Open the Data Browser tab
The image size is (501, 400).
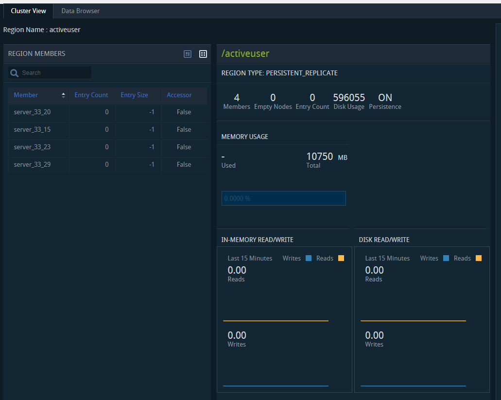(80, 11)
